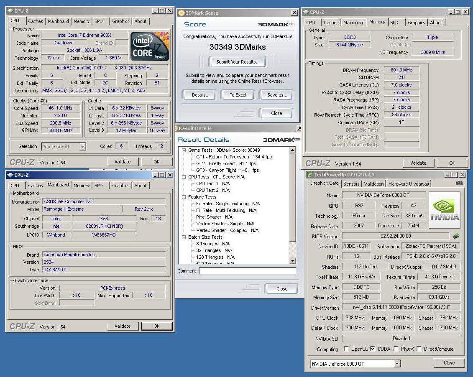Click the BIOS save chip icon in GPU-Z

pyautogui.click(x=456, y=236)
